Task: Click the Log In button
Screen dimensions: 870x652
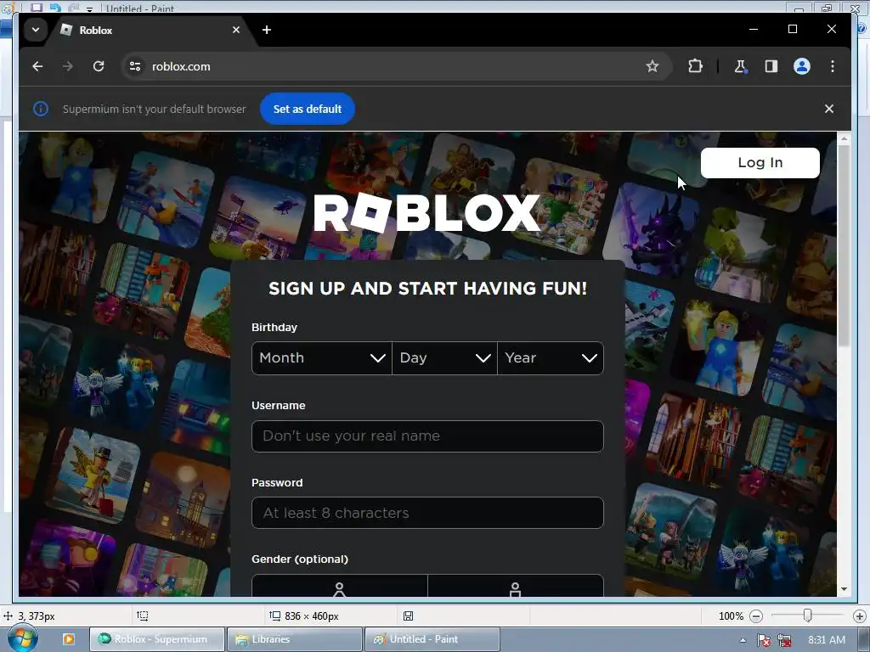Action: [x=760, y=162]
